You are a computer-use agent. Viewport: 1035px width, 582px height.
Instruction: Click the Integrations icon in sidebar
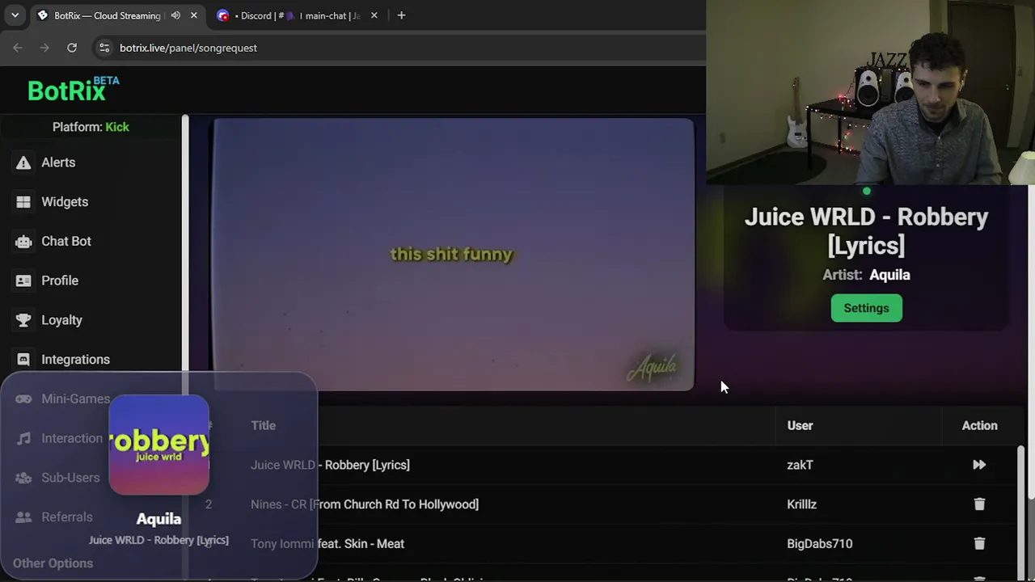(x=23, y=360)
